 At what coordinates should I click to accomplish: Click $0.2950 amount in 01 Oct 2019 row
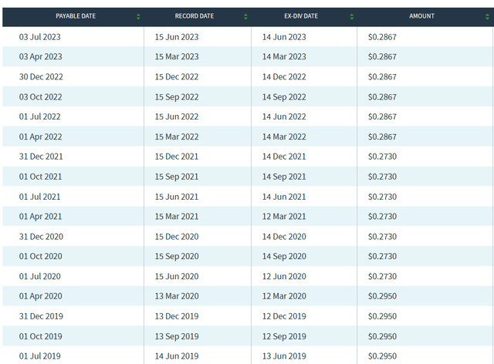tap(382, 336)
